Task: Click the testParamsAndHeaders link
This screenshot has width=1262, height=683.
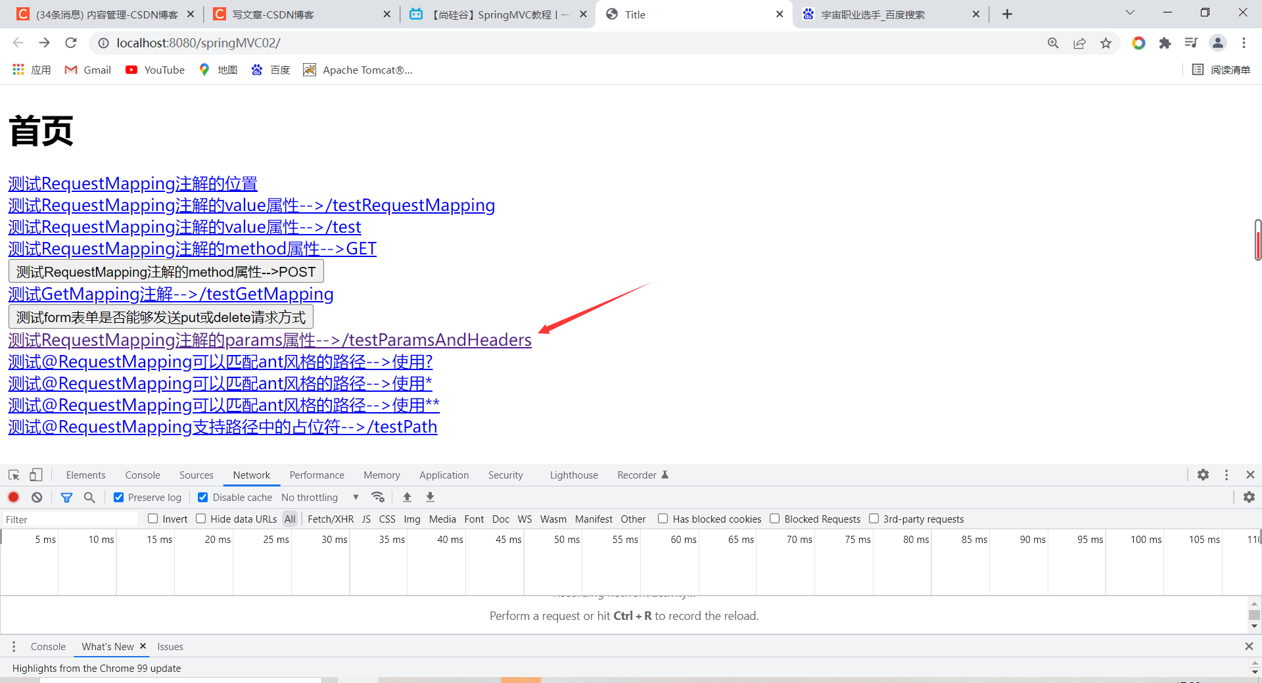Action: [270, 340]
